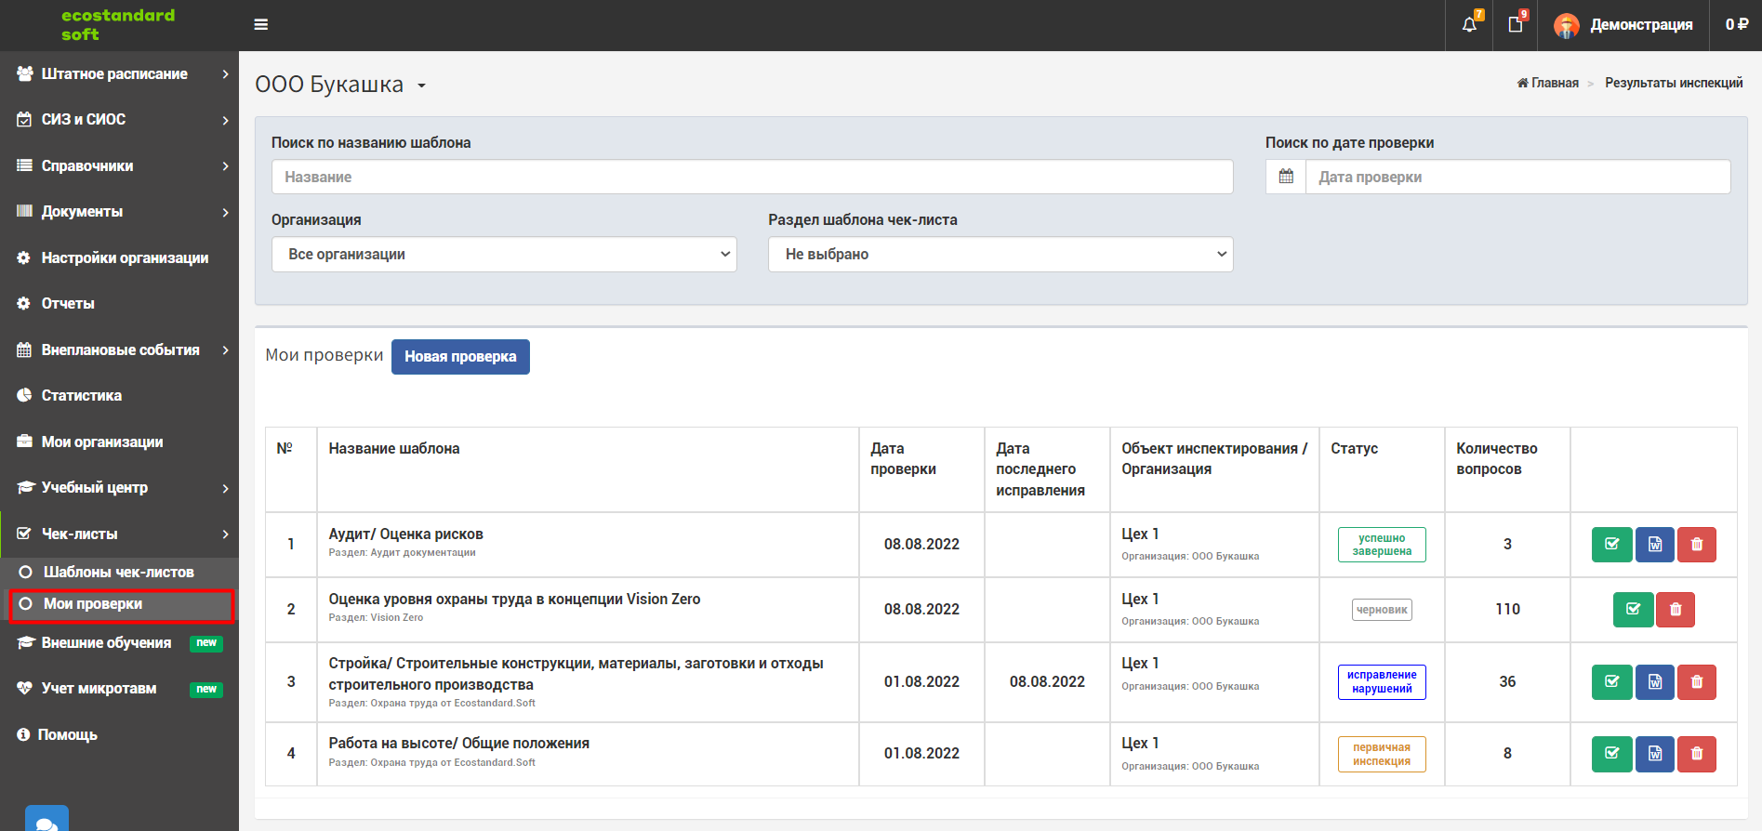The width and height of the screenshot is (1762, 831).
Task: Click the Помощь info icon
Action: pyautogui.click(x=23, y=734)
